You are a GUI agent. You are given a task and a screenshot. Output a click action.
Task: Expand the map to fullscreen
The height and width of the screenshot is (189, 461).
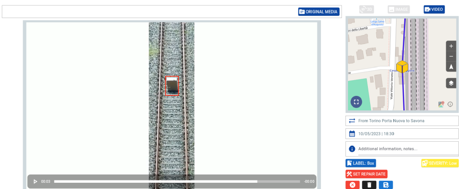356,102
